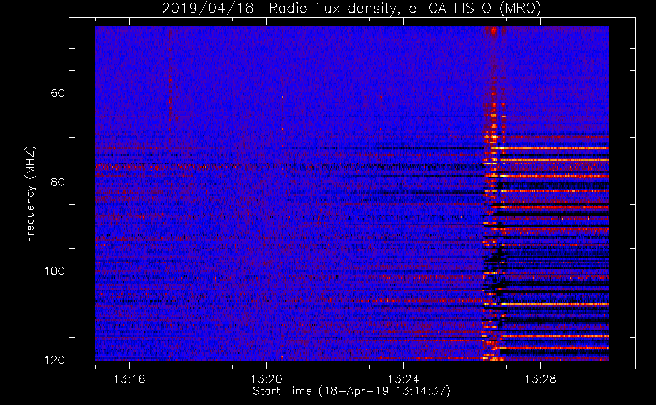Click the 120 frequency tick label

coord(54,360)
